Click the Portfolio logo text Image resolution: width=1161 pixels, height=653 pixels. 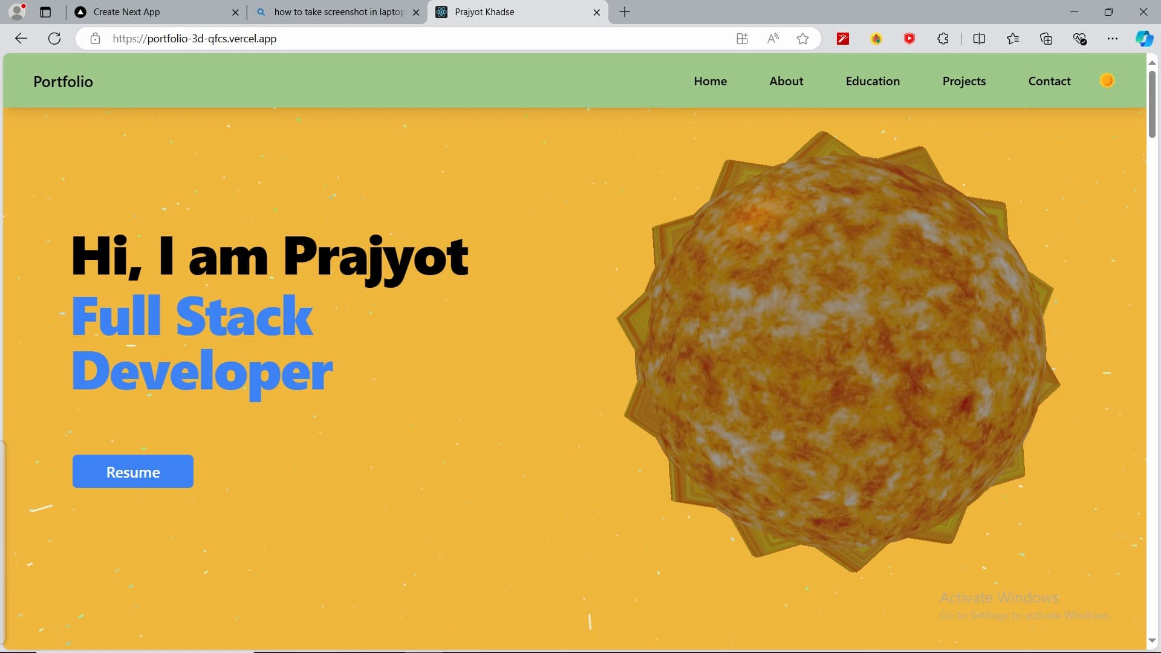[63, 82]
